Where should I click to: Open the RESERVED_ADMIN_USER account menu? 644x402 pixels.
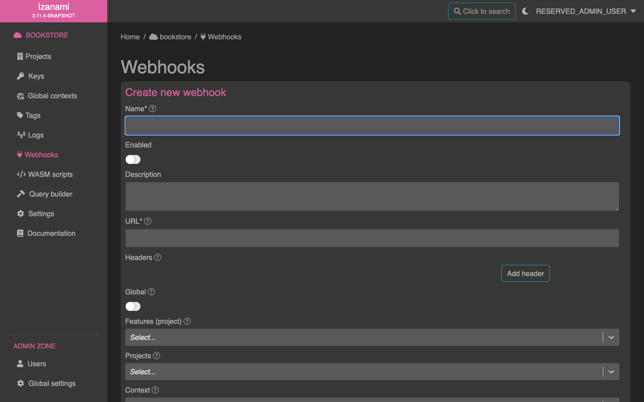pyautogui.click(x=585, y=11)
